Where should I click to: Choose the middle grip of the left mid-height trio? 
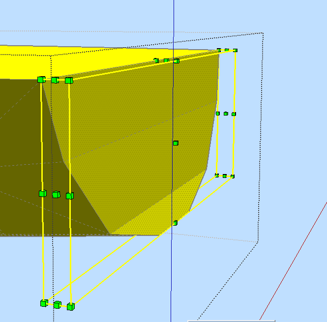(56, 195)
